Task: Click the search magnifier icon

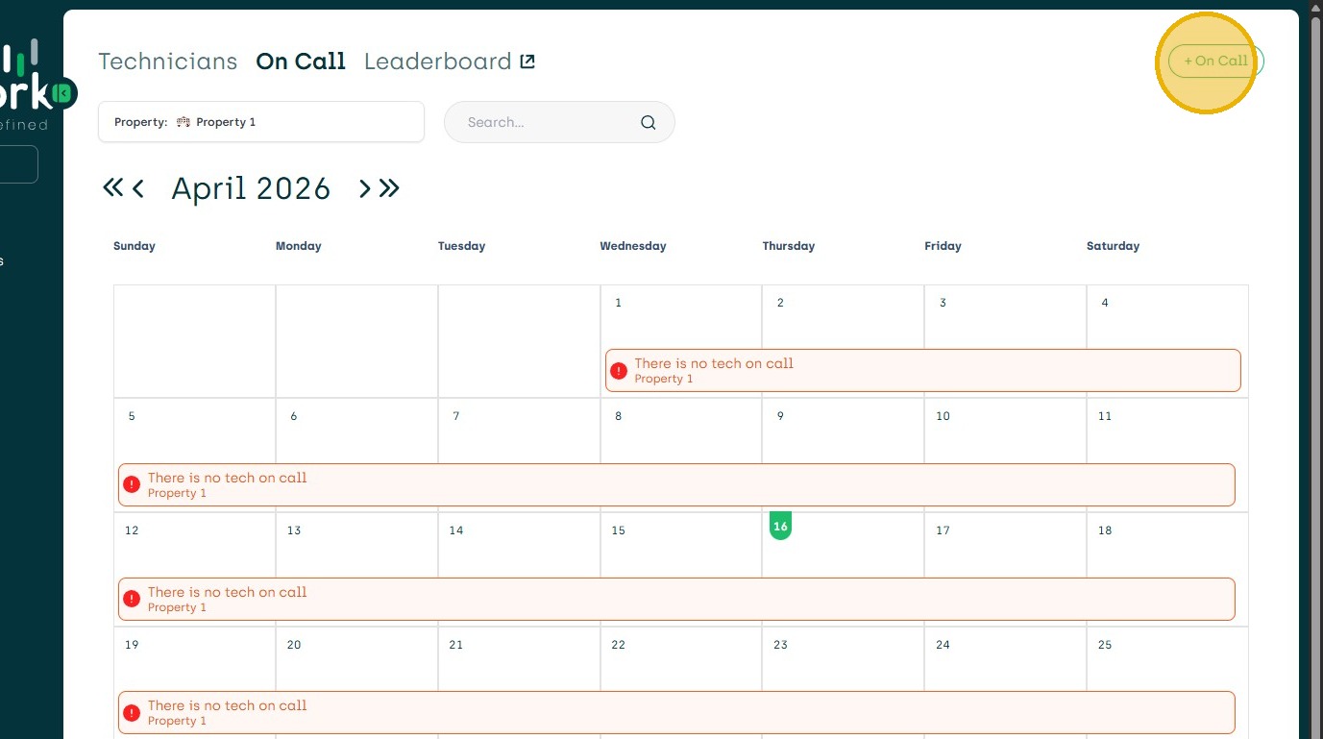Action: [648, 123]
